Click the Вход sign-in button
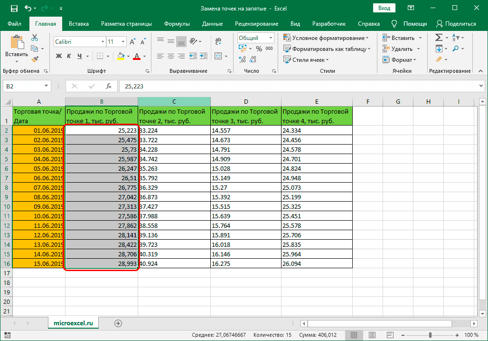This screenshot has width=488, height=341. 384,8
